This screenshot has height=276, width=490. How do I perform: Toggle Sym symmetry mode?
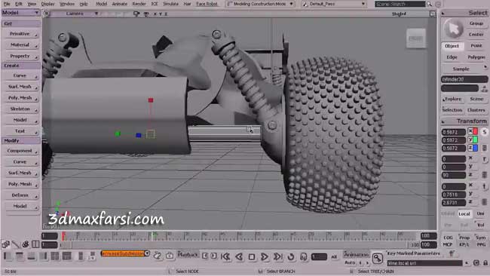click(x=481, y=238)
